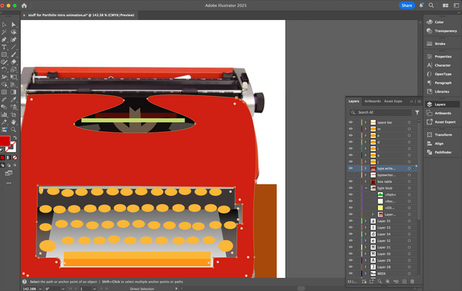Screen dimensions: 462x291
Task: Expand the space bar layer
Action: click(366, 122)
